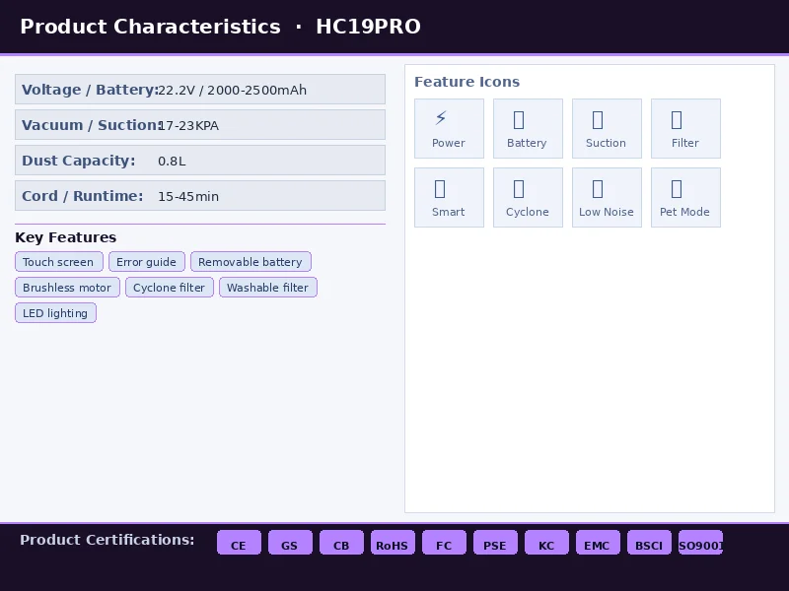Click the Removable battery tag
Image resolution: width=789 pixels, height=591 pixels.
251,262
